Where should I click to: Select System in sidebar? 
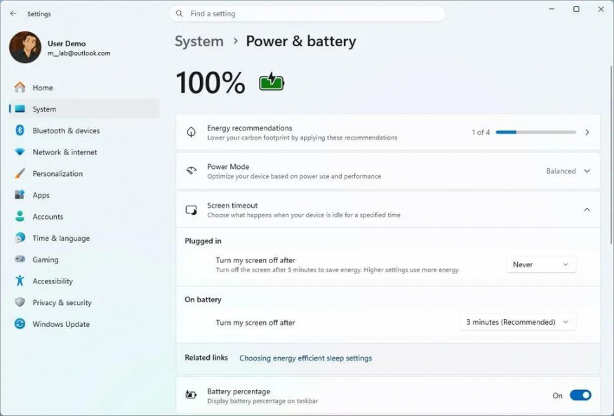pyautogui.click(x=84, y=109)
